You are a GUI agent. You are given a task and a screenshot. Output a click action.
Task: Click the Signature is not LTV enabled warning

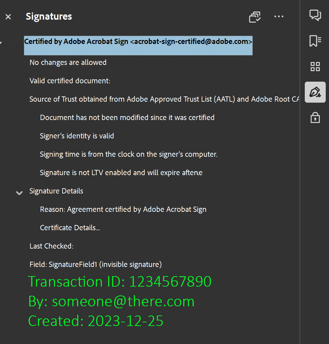(x=121, y=172)
